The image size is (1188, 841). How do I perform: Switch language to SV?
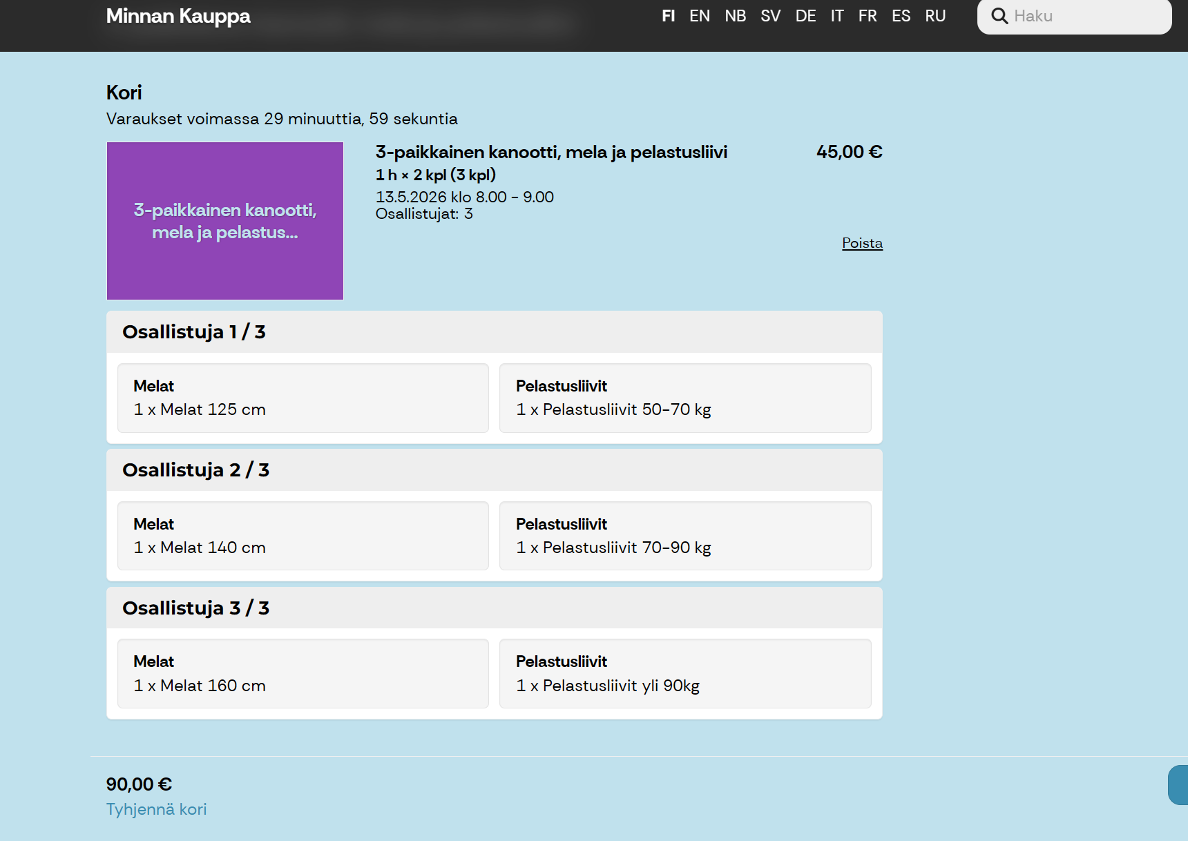click(x=771, y=16)
